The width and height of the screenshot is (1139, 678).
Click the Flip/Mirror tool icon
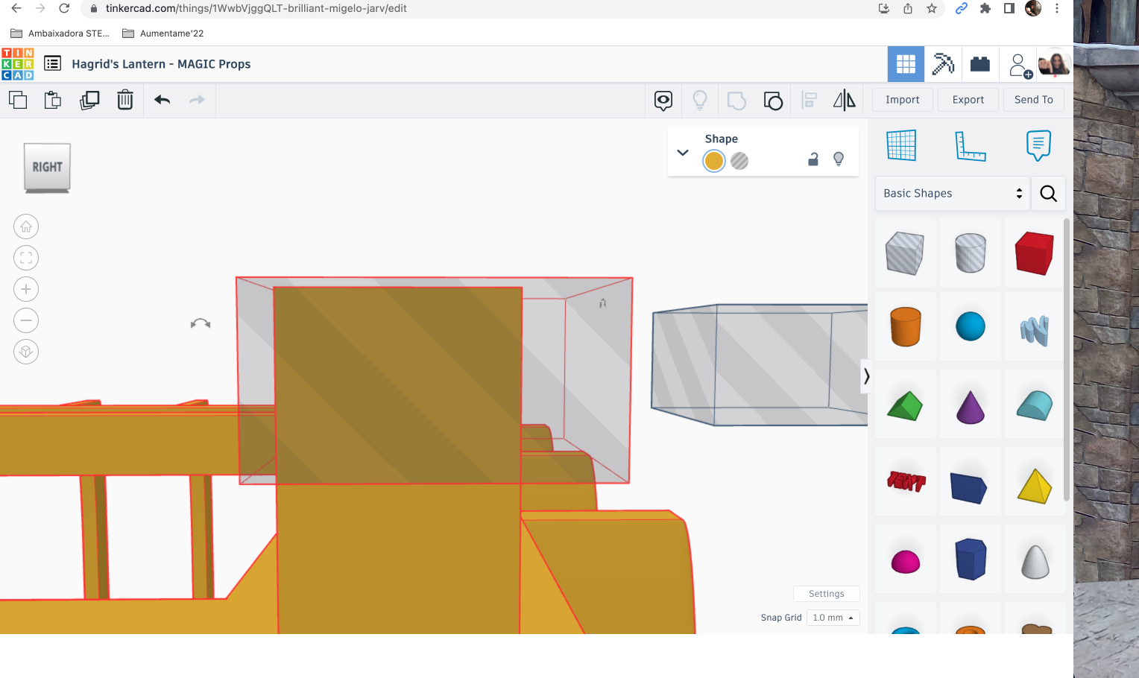pos(845,99)
